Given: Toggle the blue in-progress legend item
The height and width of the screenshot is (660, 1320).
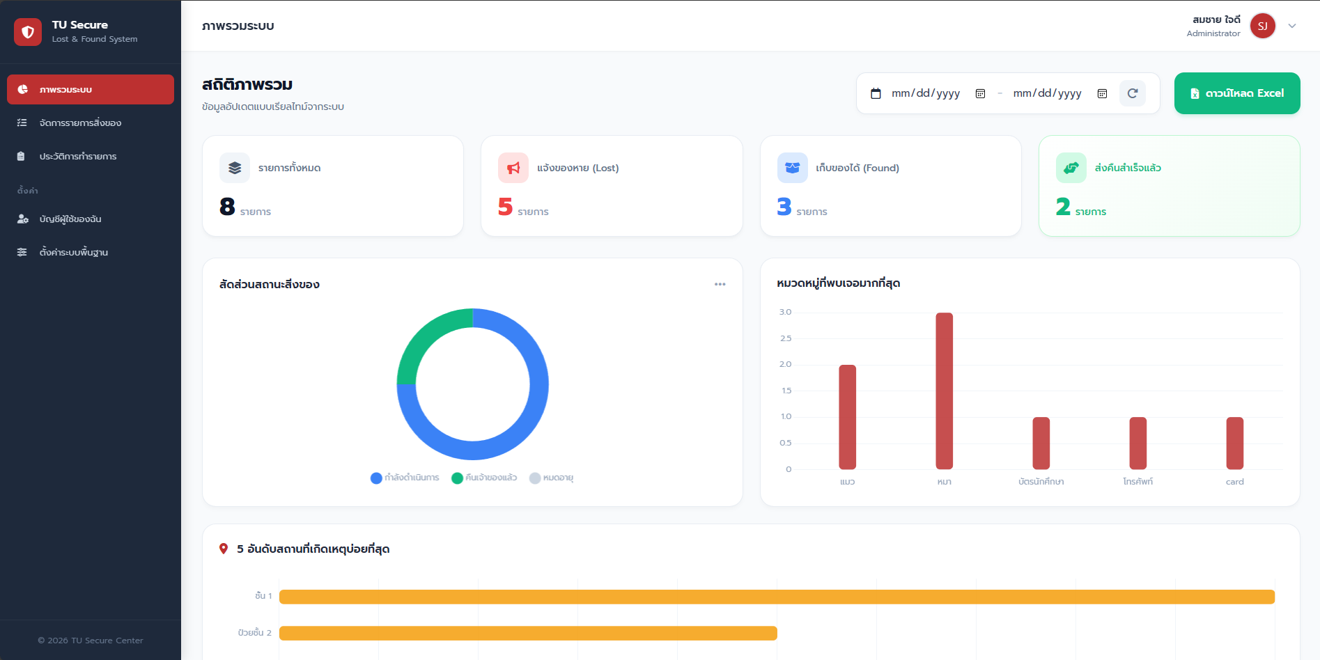Looking at the screenshot, I should pyautogui.click(x=405, y=478).
